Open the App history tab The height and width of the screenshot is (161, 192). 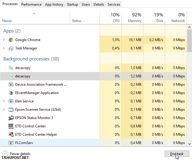54,4
